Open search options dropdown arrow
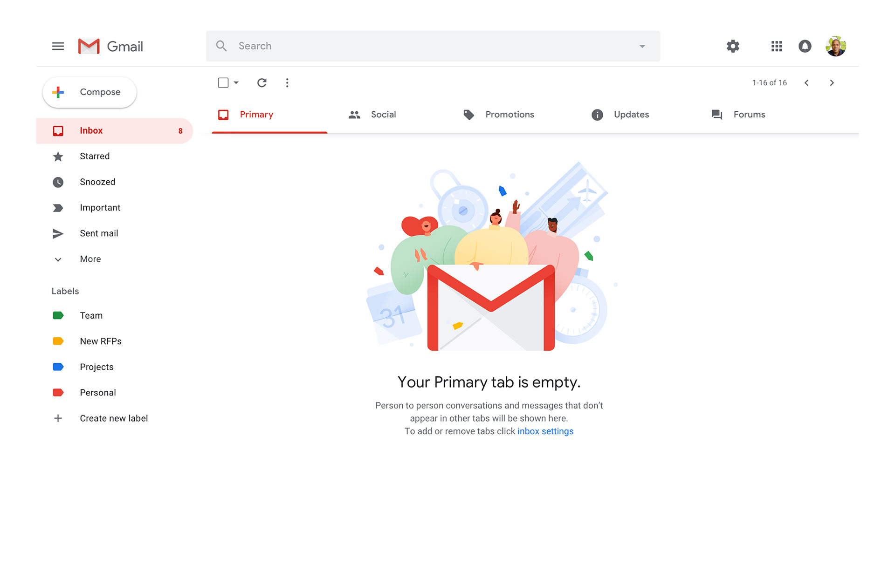This screenshot has width=895, height=565. [x=642, y=46]
